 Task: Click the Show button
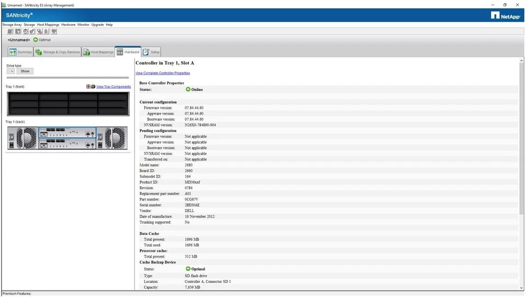coord(25,71)
